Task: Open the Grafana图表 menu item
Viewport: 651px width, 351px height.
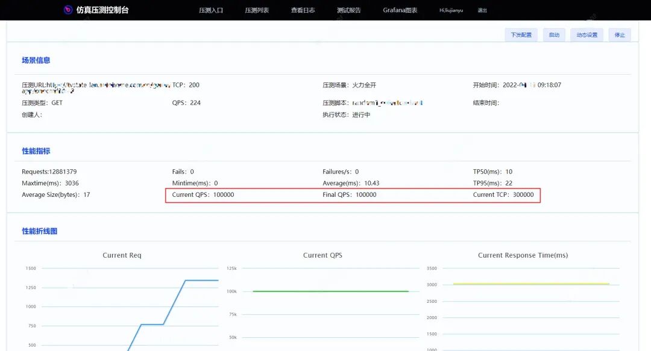Action: (x=400, y=10)
